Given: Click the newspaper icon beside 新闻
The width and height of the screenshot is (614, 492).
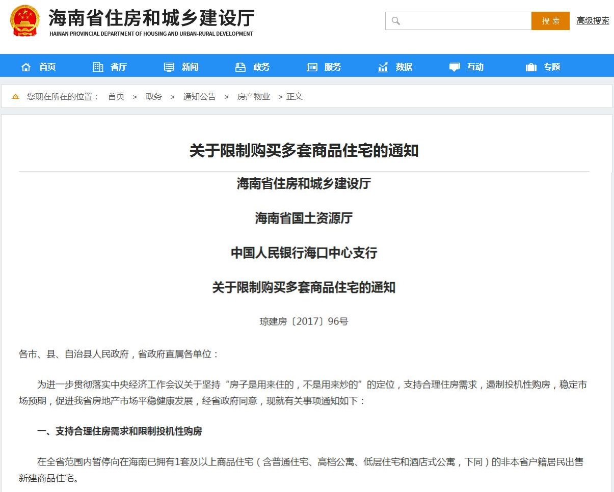Looking at the screenshot, I should point(169,67).
